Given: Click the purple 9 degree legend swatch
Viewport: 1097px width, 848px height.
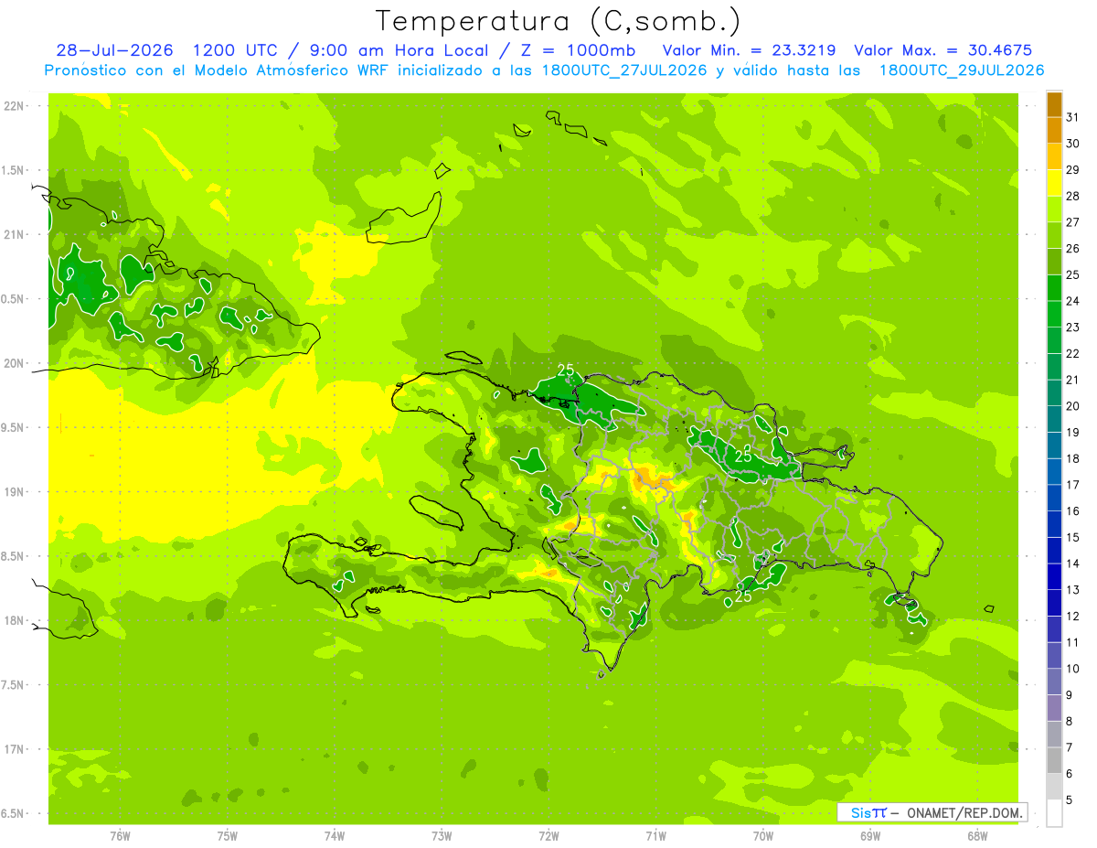Looking at the screenshot, I should pos(1054,682).
